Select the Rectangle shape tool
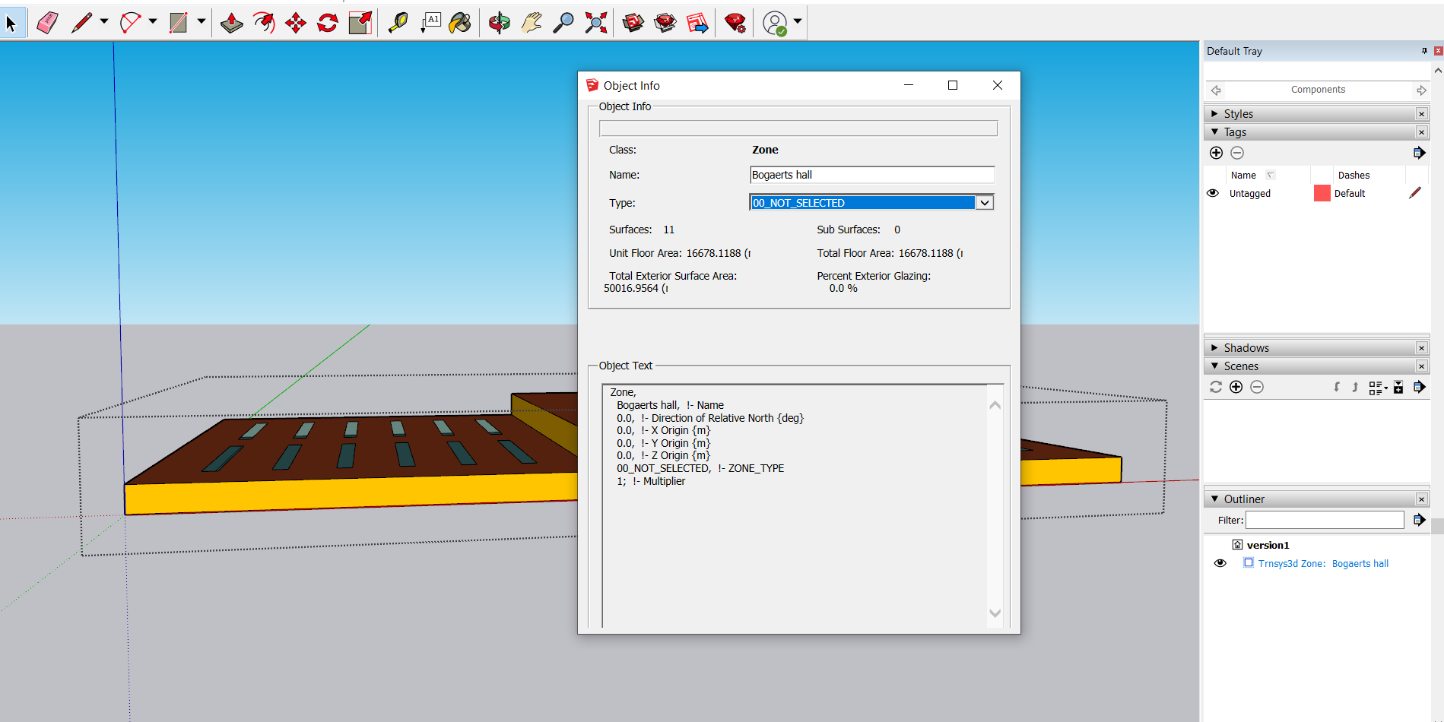Viewport: 1444px width, 722px height. click(x=178, y=23)
